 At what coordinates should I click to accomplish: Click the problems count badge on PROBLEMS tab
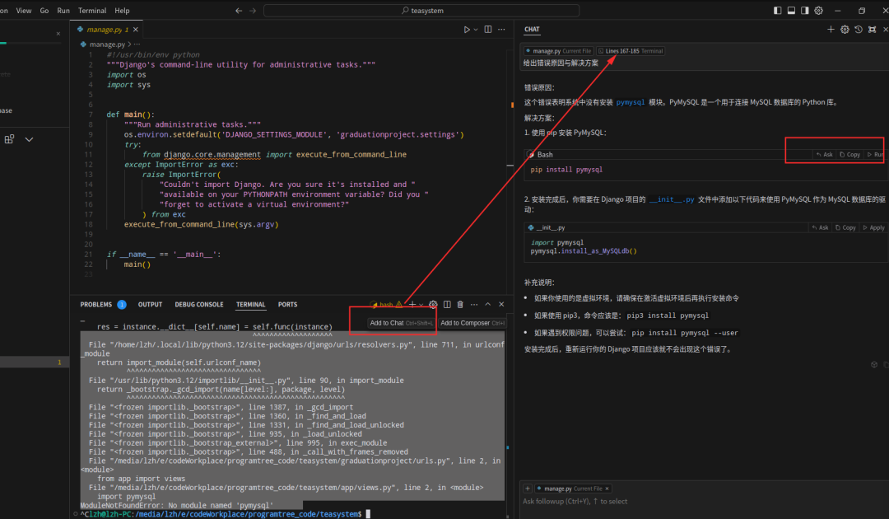121,305
